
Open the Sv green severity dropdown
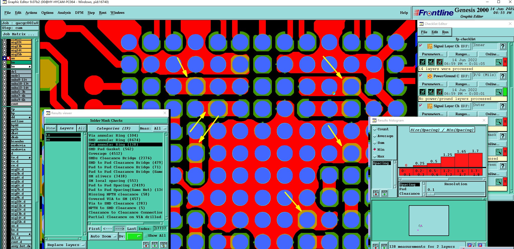135,236
